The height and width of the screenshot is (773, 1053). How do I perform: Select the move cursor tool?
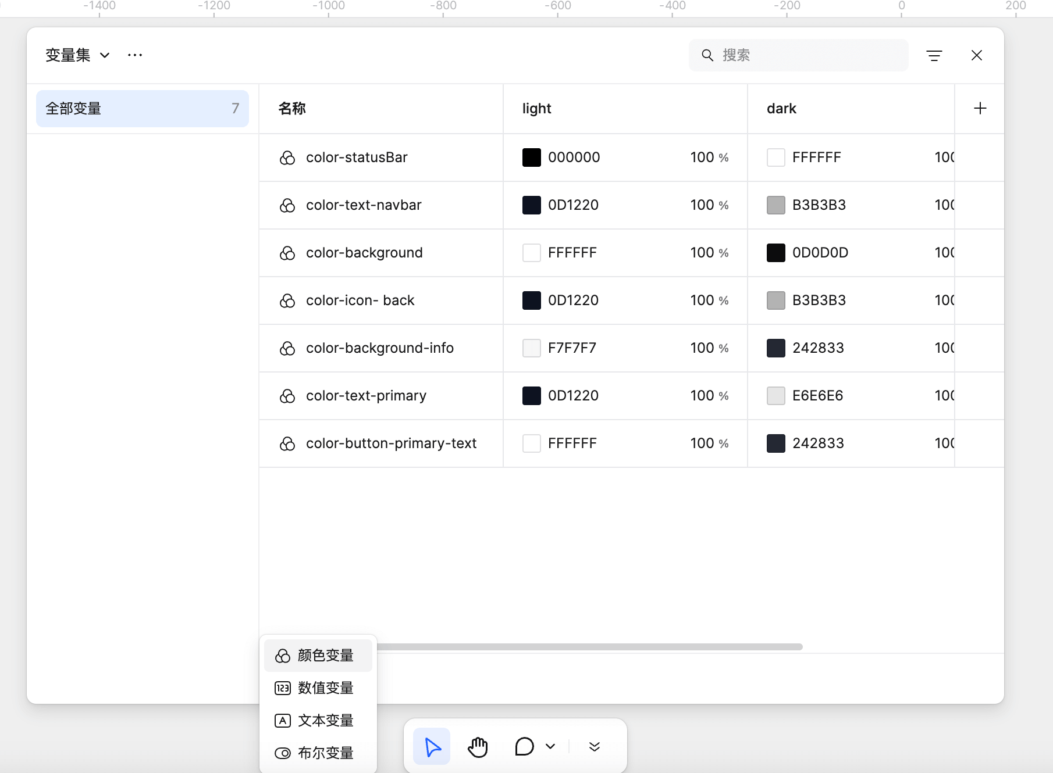[x=431, y=746]
